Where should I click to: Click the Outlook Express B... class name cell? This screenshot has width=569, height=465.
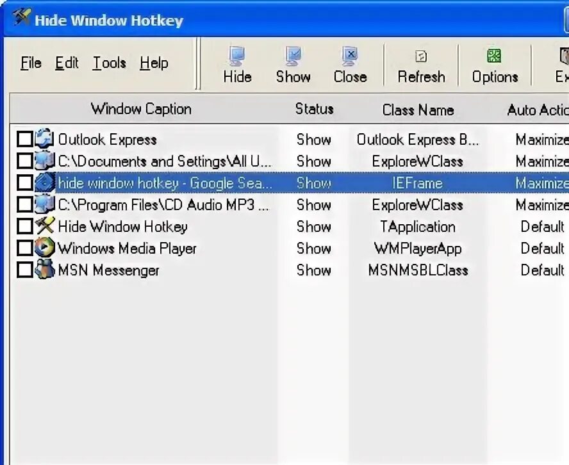click(418, 140)
